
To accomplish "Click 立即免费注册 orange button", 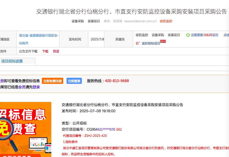I will tap(53, 81).
